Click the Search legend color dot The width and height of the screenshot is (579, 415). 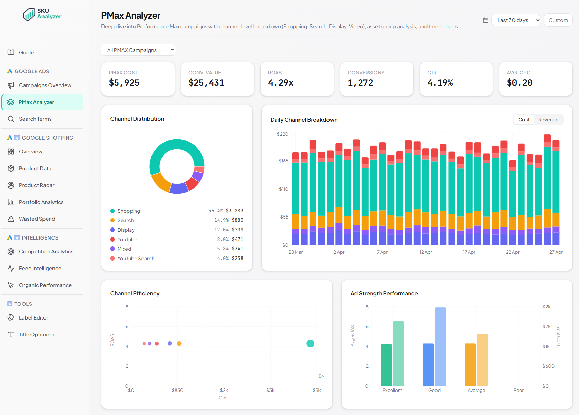click(112, 220)
